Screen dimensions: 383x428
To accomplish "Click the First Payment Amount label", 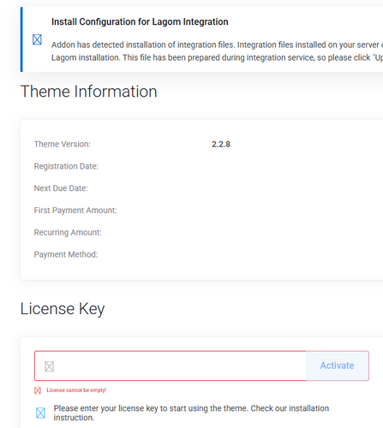I will pyautogui.click(x=75, y=211).
